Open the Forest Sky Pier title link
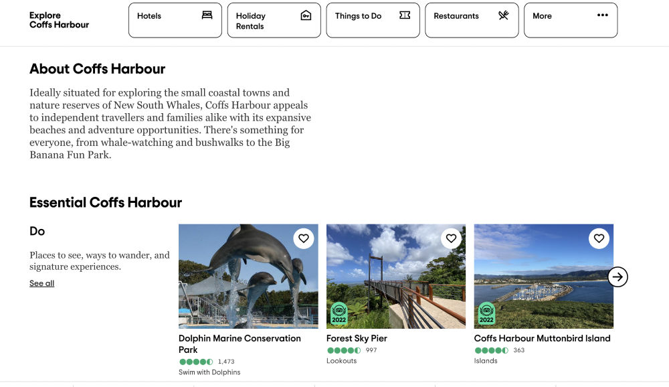Image resolution: width=669 pixels, height=387 pixels. pyautogui.click(x=357, y=338)
